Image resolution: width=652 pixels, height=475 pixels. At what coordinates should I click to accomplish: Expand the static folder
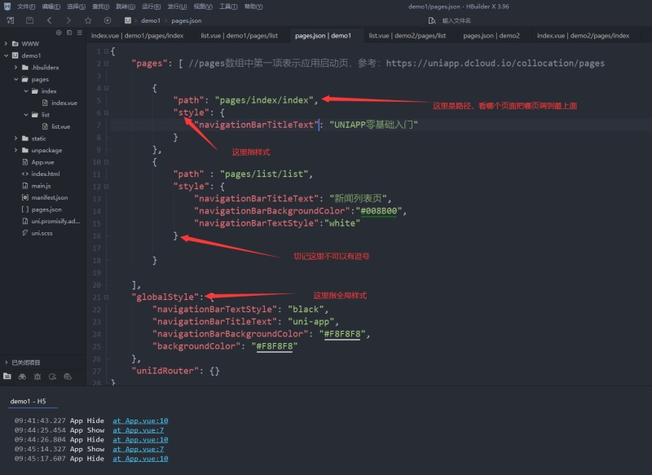pos(15,138)
